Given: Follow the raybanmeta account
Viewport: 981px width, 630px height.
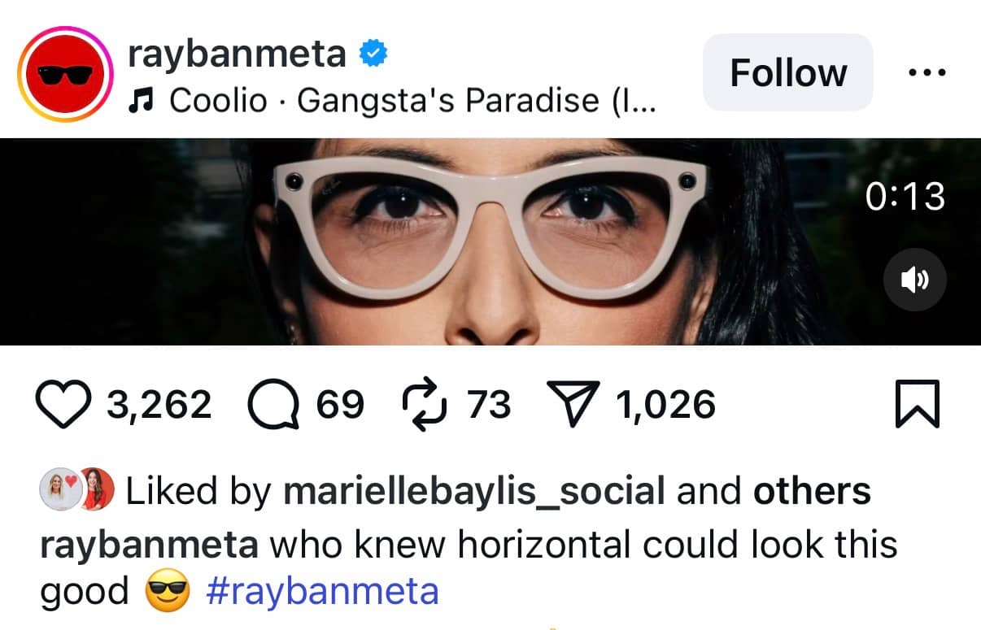Looking at the screenshot, I should 787,73.
